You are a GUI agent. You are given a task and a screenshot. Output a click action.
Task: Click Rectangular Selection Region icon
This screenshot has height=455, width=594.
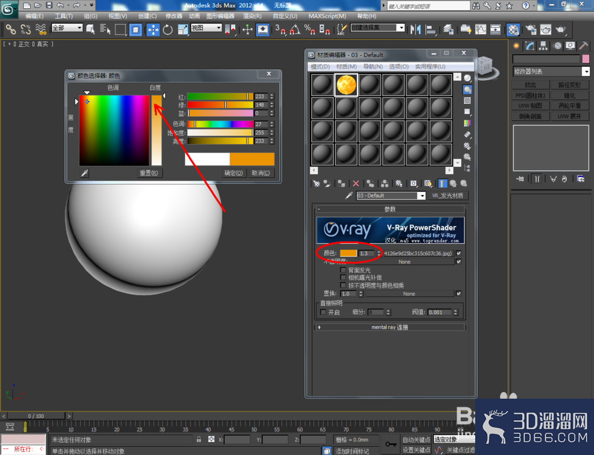[x=121, y=30]
